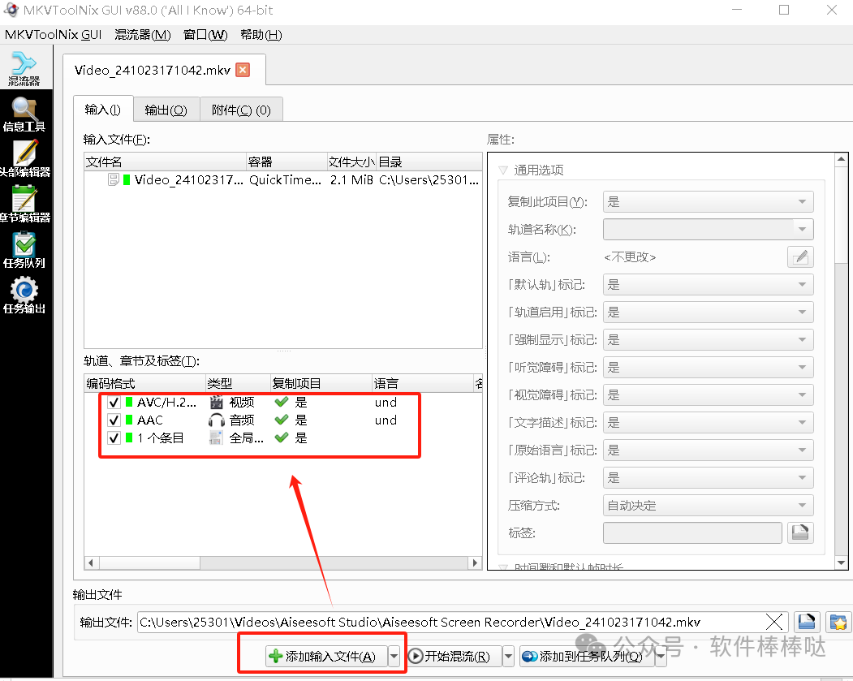The width and height of the screenshot is (853, 681).
Task: Click the green checkmark in AAC row
Action: coord(282,420)
